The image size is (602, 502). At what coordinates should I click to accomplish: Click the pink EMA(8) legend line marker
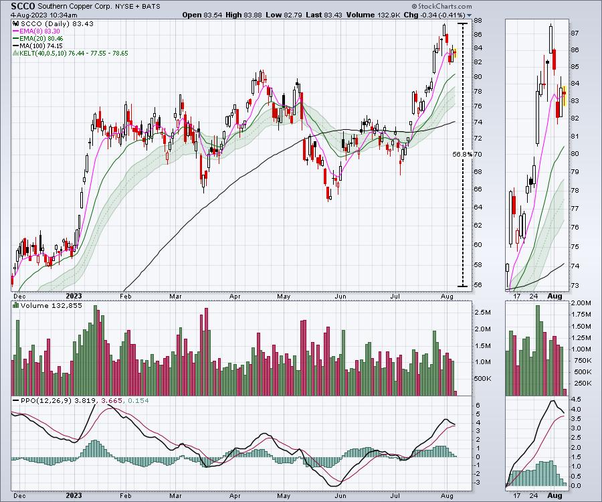click(15, 31)
